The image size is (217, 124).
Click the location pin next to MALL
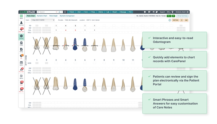(172, 12)
